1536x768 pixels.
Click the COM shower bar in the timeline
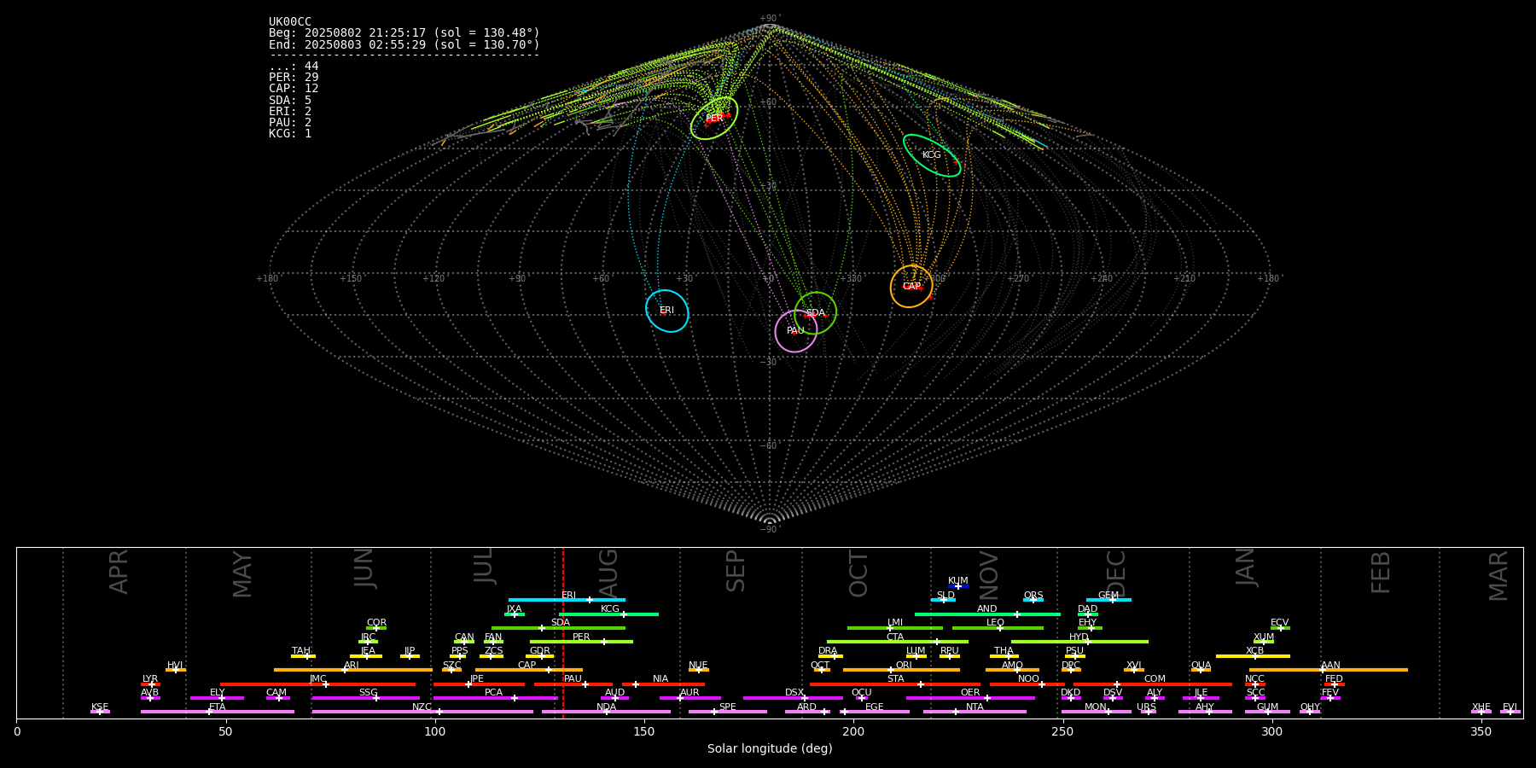pos(1154,684)
